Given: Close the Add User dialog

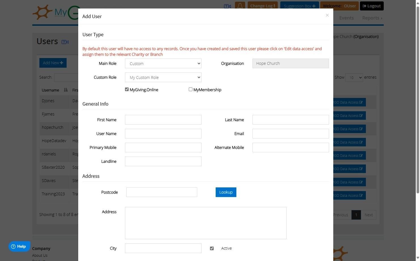Looking at the screenshot, I should click(x=327, y=15).
